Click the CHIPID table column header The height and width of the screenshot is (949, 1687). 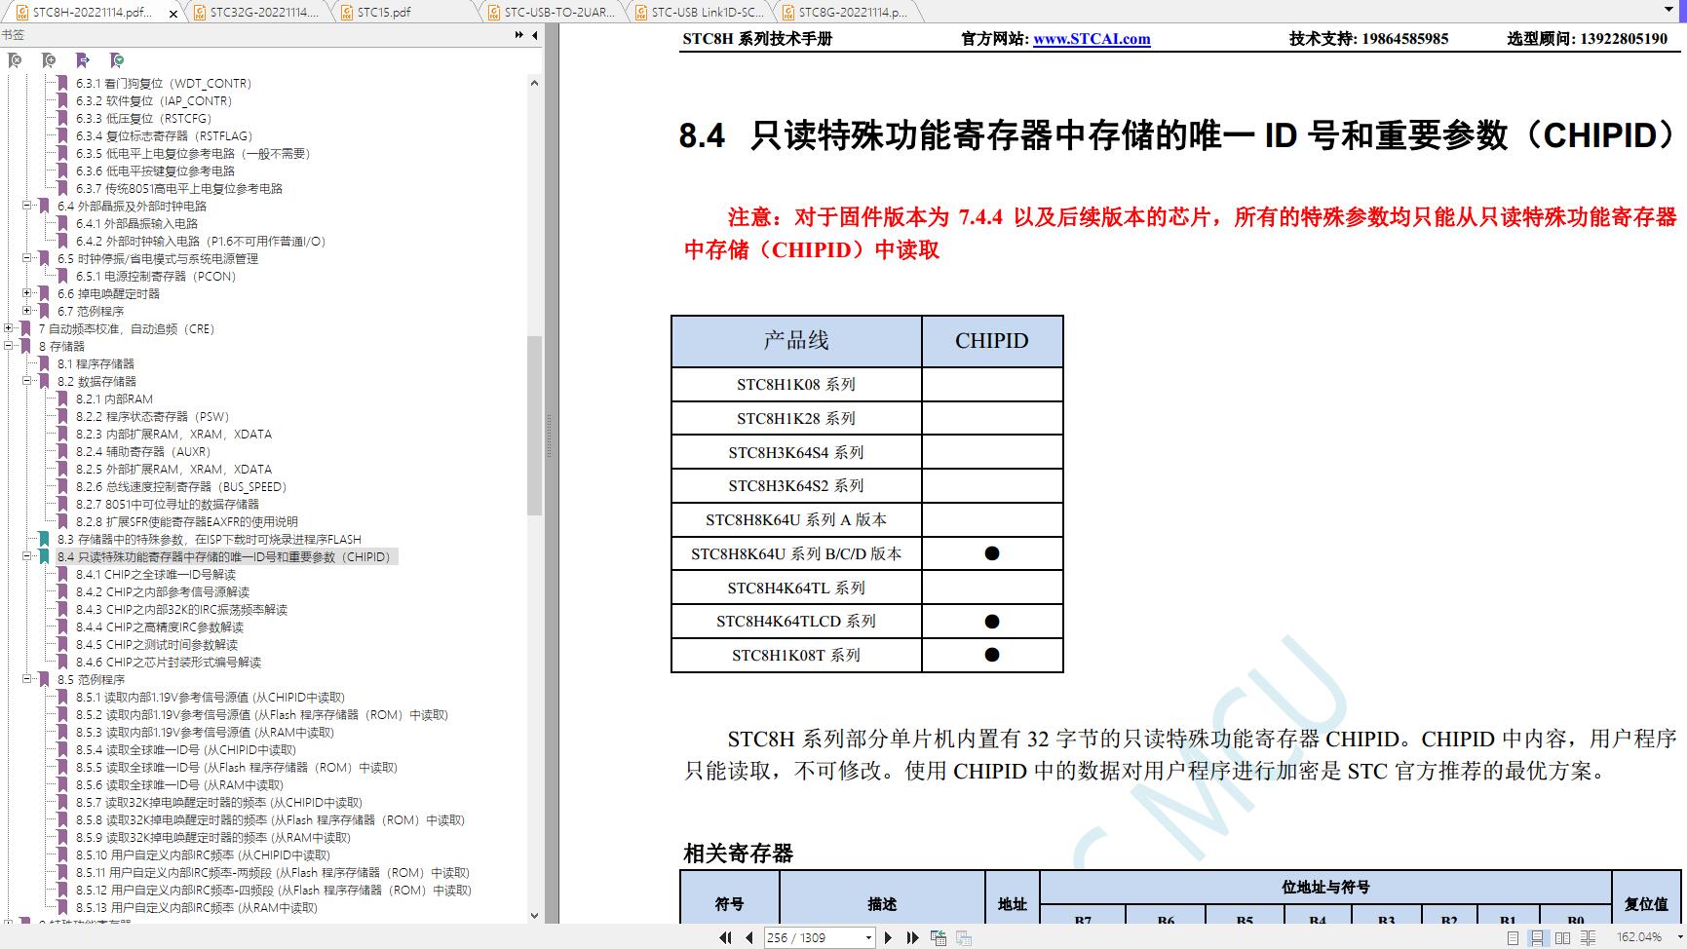coord(992,341)
